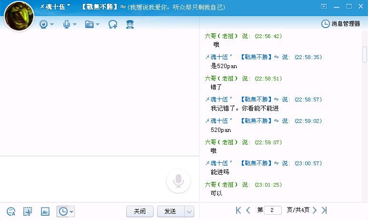Expand the voice call options arrow
368x220 pixels.
click(x=75, y=24)
